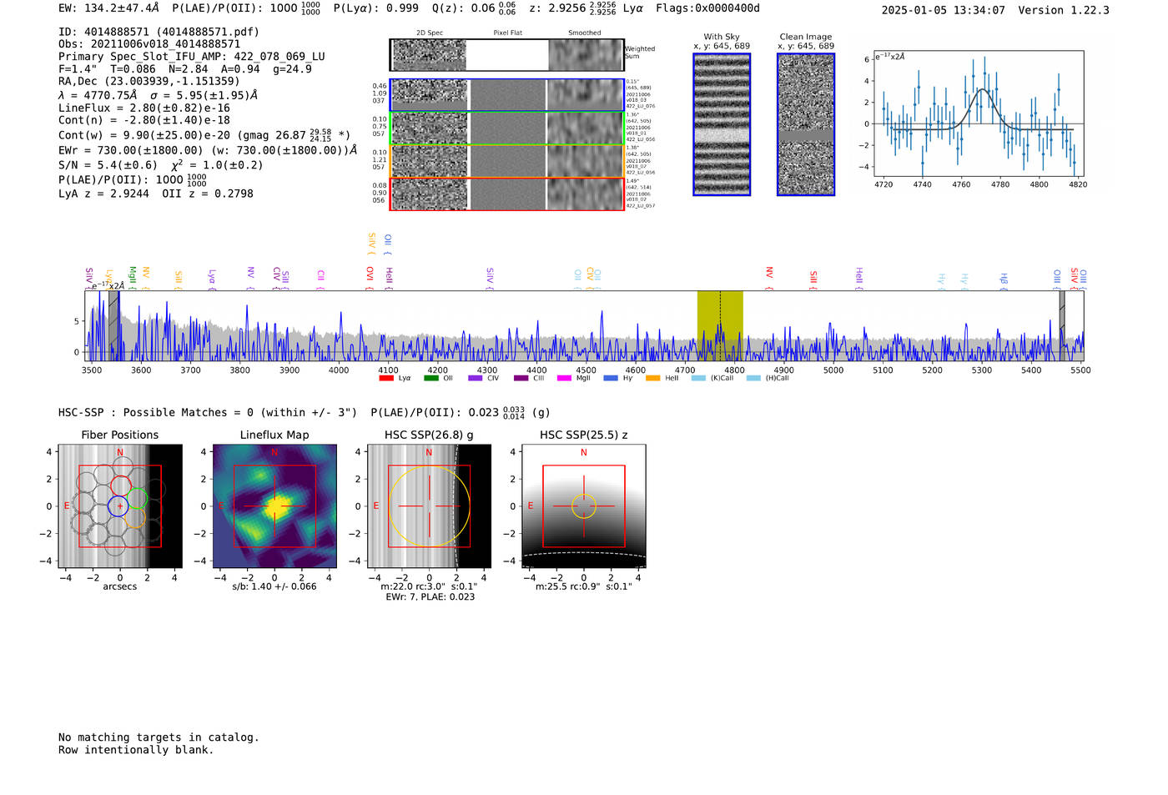Click the small yellow aperture circle in HSC z
The height and width of the screenshot is (795, 1168).
584,506
